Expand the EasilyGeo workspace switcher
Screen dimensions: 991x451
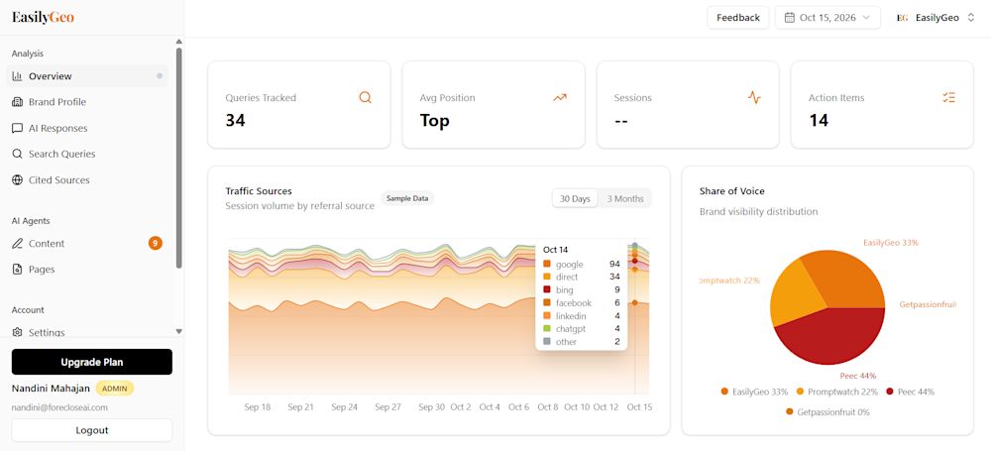click(936, 18)
